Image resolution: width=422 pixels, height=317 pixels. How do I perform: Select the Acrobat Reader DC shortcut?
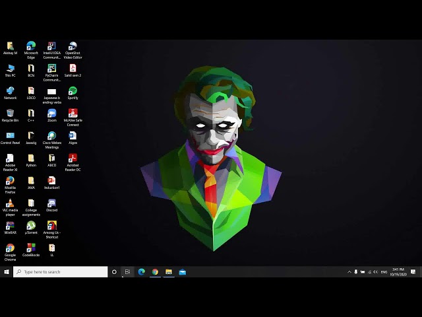pos(73,162)
